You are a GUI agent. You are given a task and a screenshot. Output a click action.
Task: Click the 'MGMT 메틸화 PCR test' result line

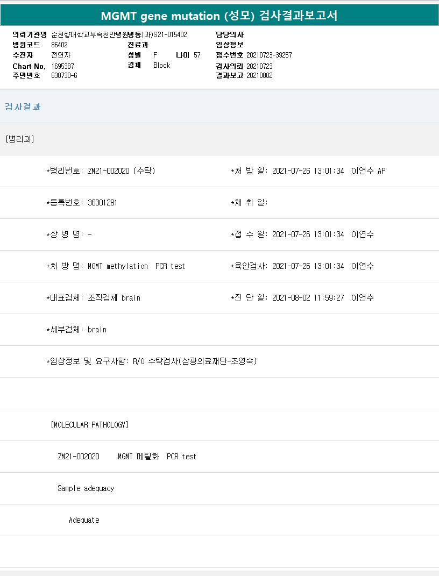(157, 456)
